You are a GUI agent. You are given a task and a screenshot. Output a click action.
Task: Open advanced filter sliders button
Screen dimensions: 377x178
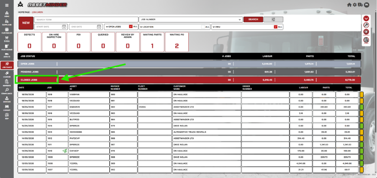pyautogui.click(x=273, y=20)
